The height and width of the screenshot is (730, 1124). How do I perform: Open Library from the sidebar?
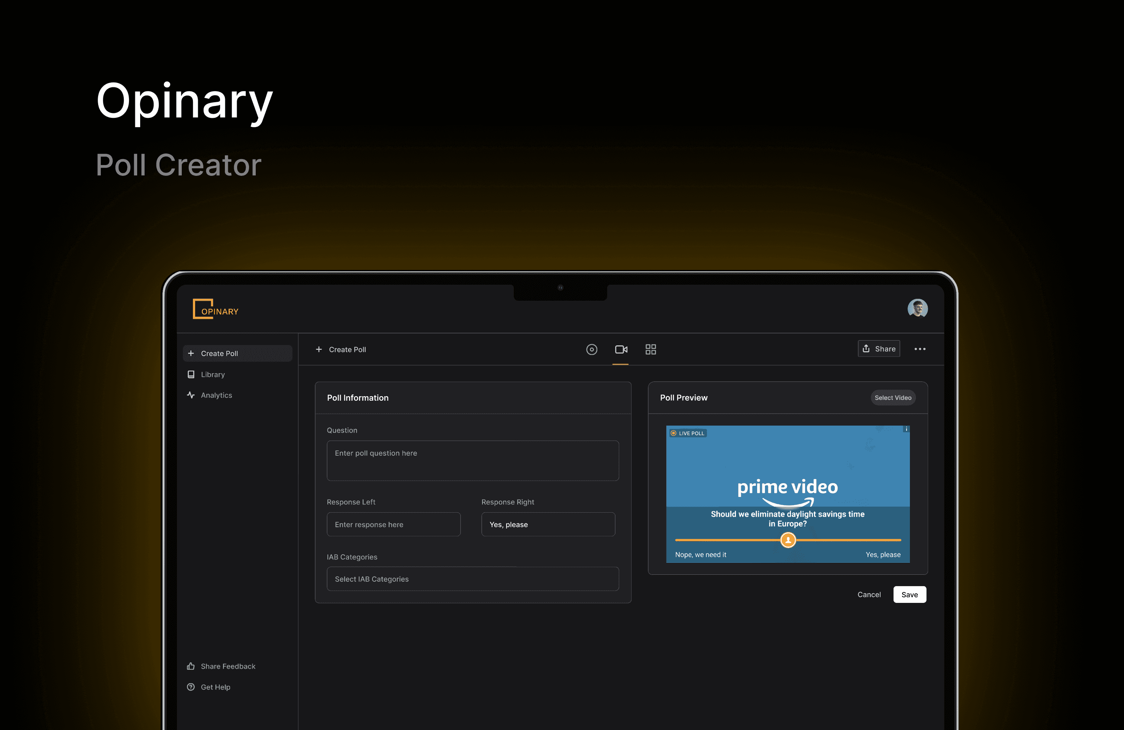tap(213, 374)
